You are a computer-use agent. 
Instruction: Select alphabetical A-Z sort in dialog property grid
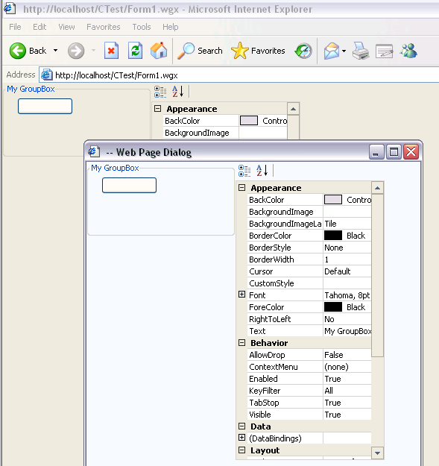[x=262, y=171]
